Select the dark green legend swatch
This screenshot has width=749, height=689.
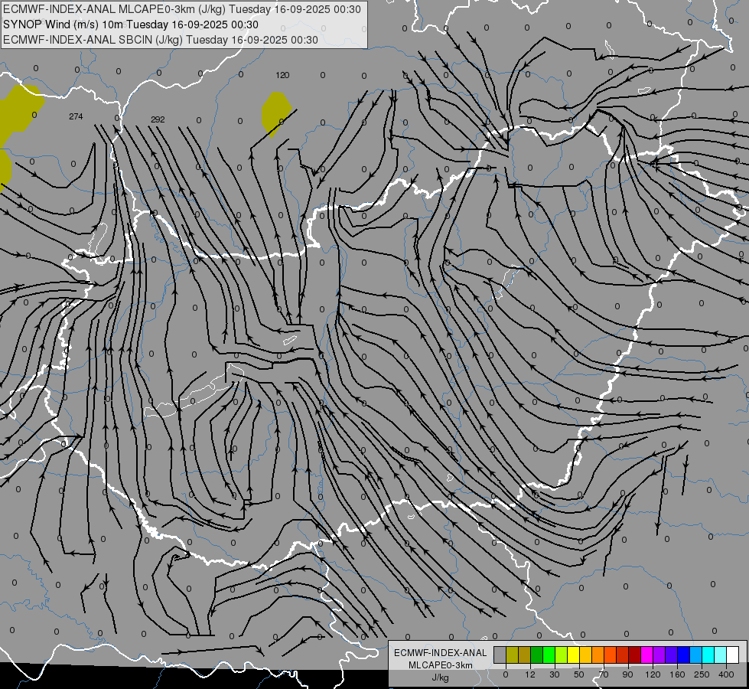click(x=537, y=655)
